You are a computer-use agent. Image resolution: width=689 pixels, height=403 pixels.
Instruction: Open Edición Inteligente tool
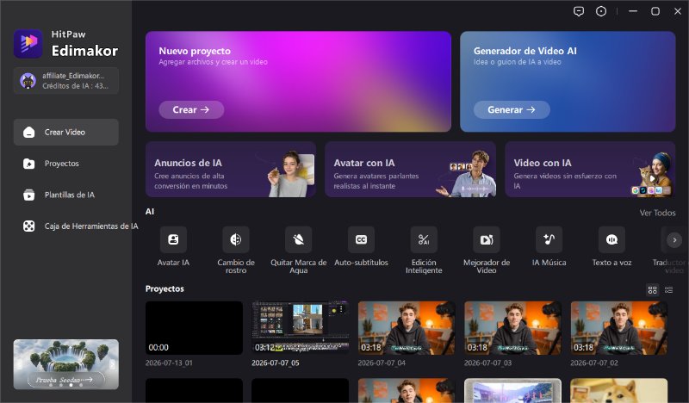pyautogui.click(x=424, y=239)
